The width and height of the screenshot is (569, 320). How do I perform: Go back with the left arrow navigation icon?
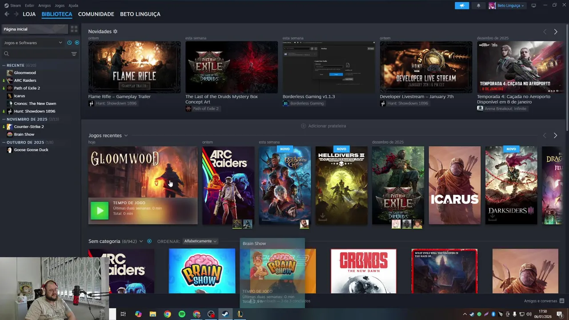tap(7, 14)
